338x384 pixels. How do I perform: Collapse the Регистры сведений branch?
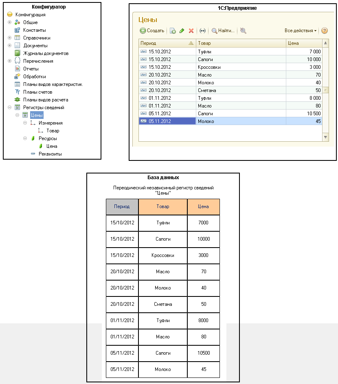(9, 107)
